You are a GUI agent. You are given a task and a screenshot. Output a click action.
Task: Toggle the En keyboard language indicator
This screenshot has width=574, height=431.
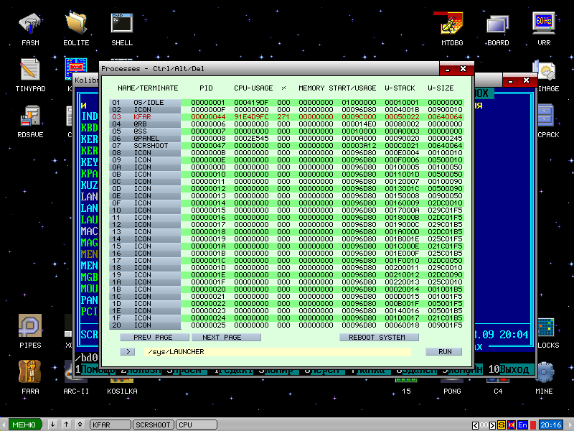pos(522,425)
